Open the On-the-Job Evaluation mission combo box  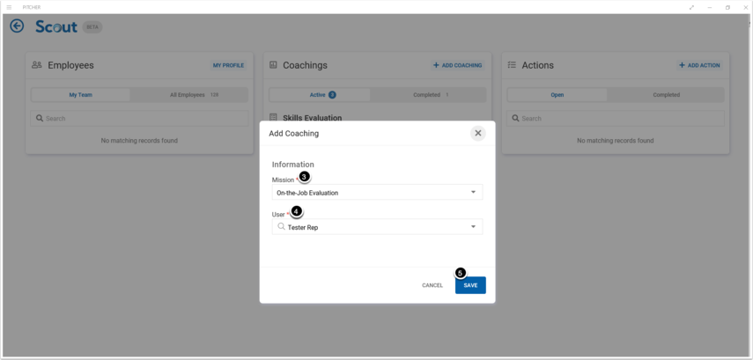pyautogui.click(x=370, y=192)
